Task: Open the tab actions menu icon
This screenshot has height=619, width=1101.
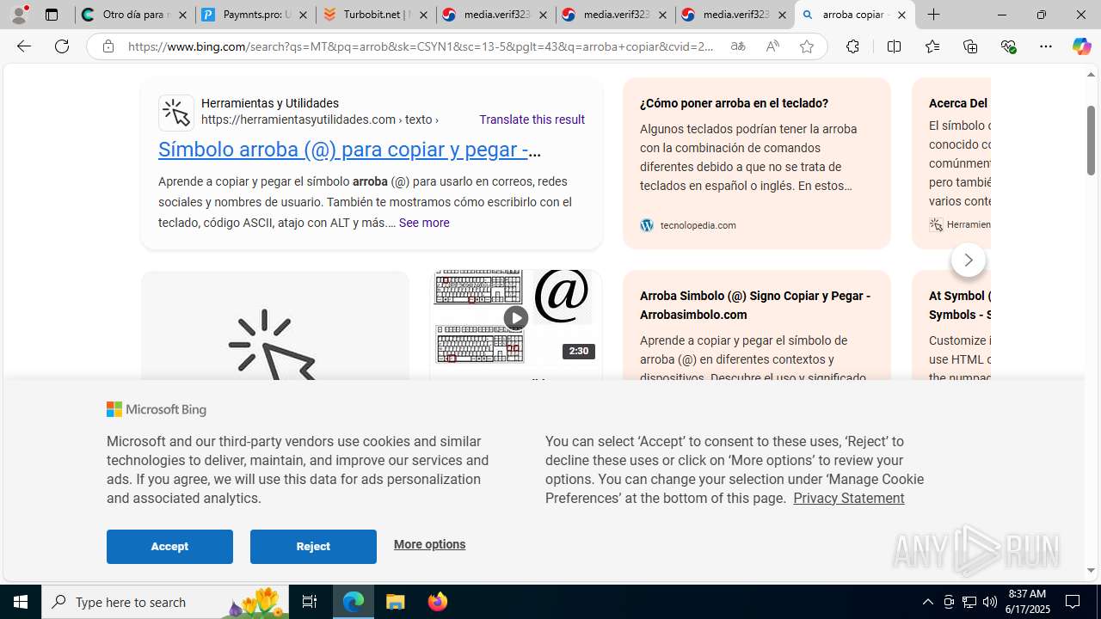Action: tap(52, 15)
